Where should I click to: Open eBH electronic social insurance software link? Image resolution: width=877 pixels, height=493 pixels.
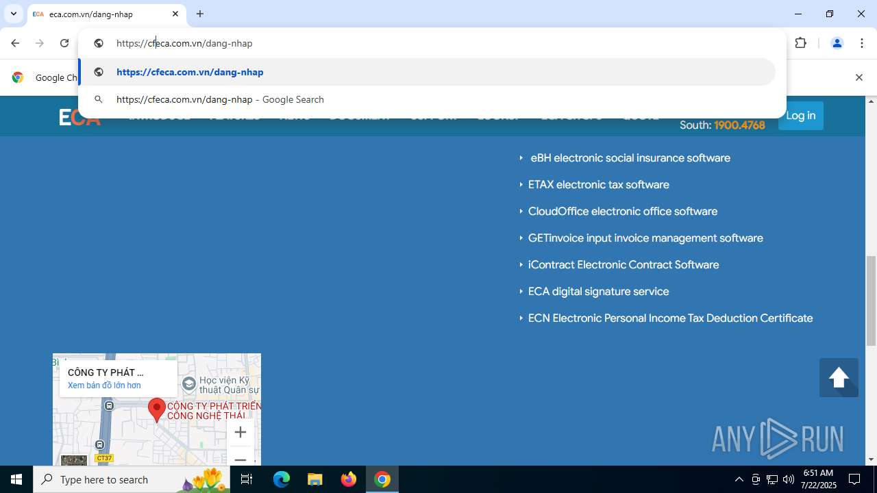click(x=630, y=158)
